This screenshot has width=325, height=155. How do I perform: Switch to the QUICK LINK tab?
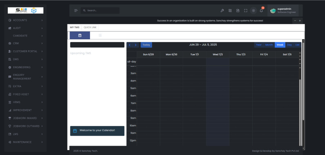point(90,27)
